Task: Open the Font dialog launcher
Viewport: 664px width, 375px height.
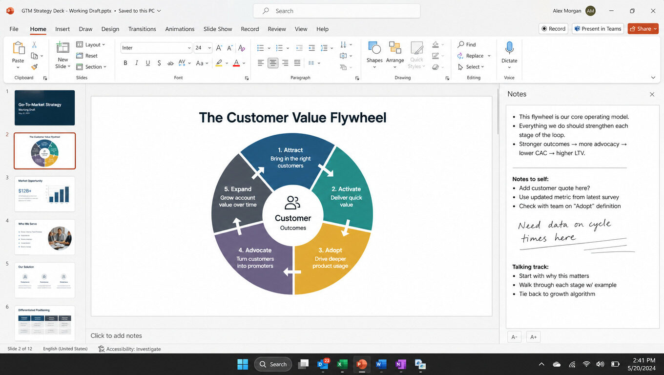Action: (x=247, y=78)
